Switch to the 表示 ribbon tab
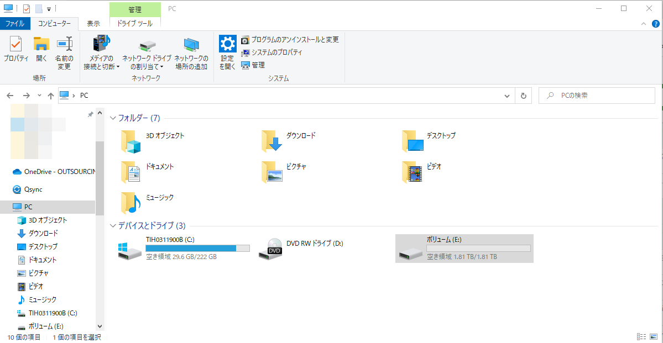 point(93,24)
